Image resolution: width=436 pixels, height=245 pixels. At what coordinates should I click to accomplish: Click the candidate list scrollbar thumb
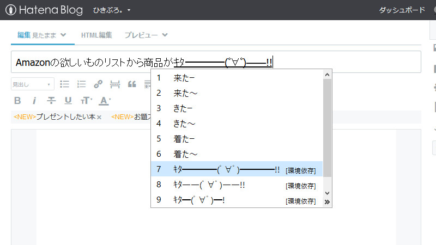(x=327, y=128)
